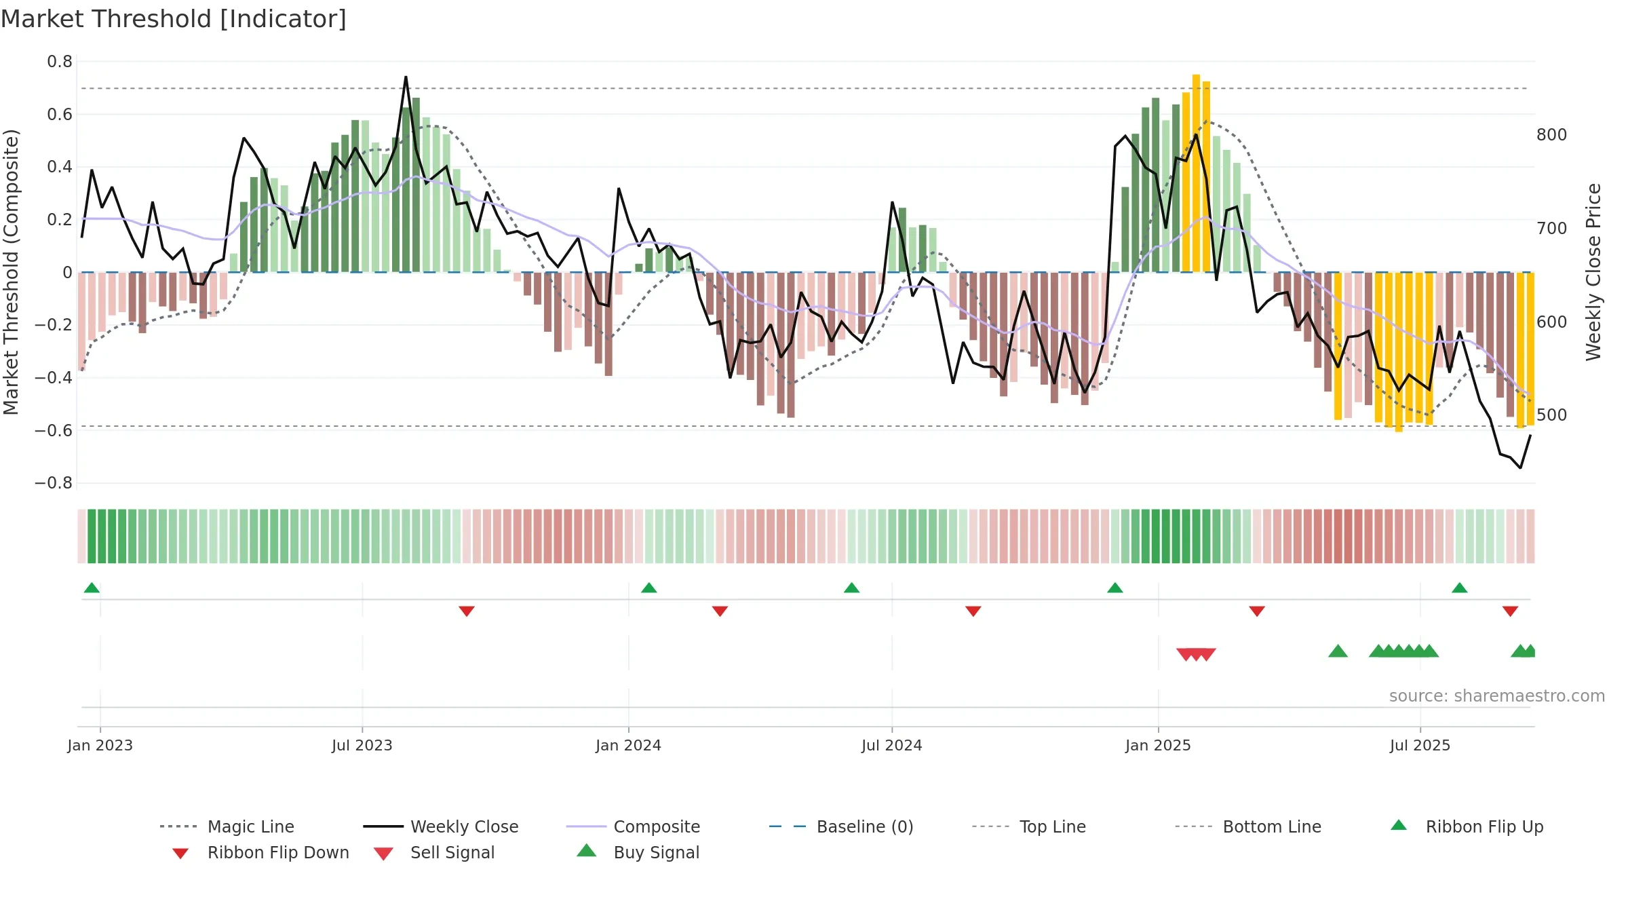This screenshot has width=1628, height=916.
Task: Click the isolated Buy Signal triangle before Jul 2025
Action: (1338, 651)
